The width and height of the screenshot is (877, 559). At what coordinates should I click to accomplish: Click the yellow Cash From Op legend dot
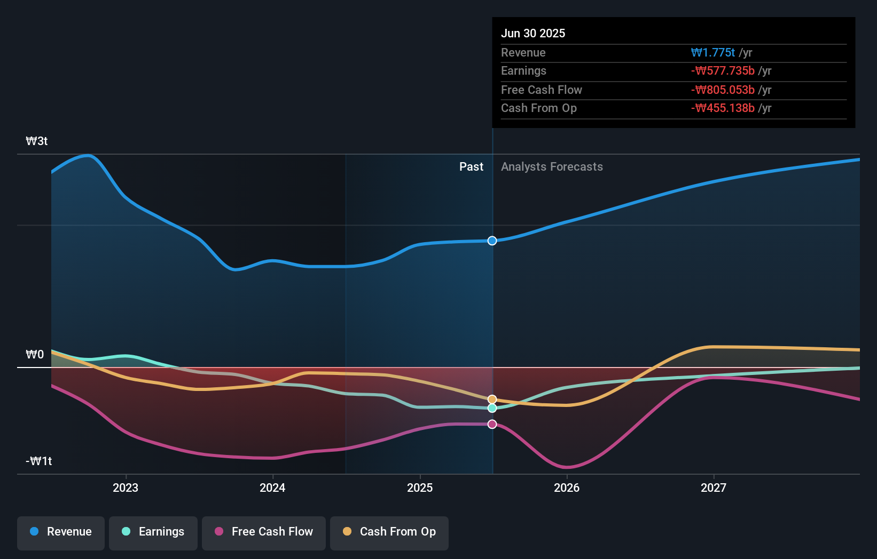(347, 531)
